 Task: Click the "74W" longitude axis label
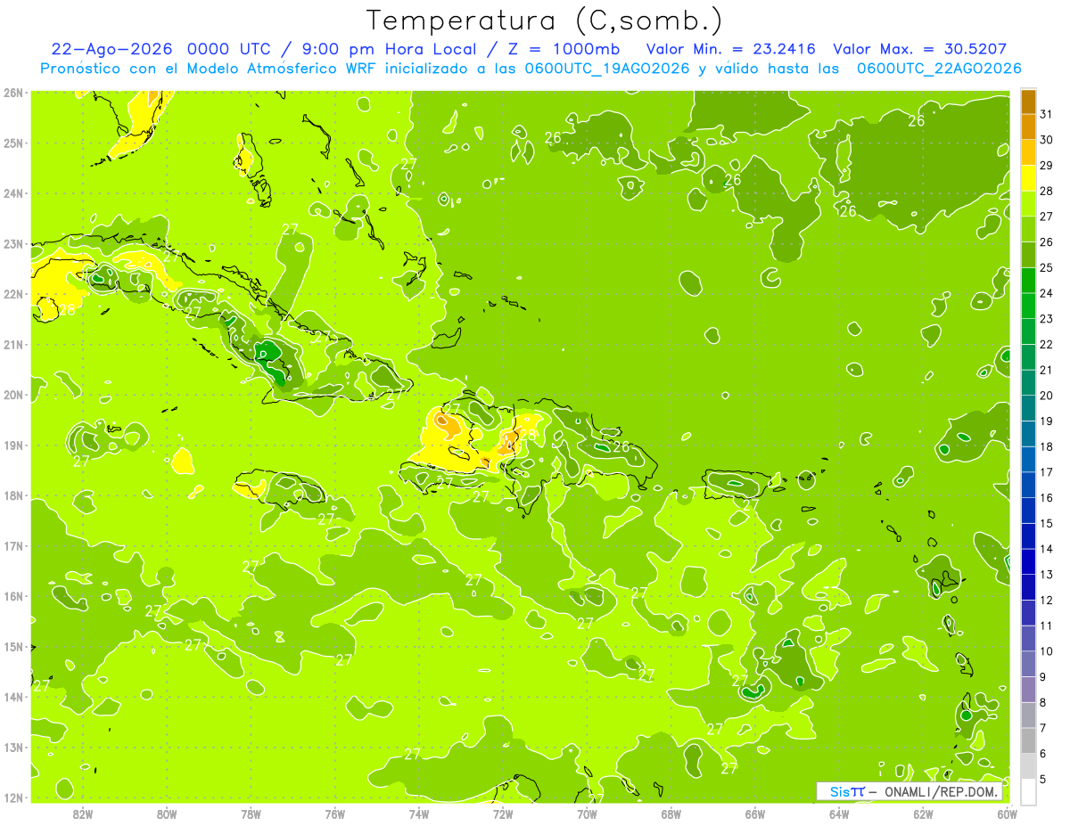[419, 814]
